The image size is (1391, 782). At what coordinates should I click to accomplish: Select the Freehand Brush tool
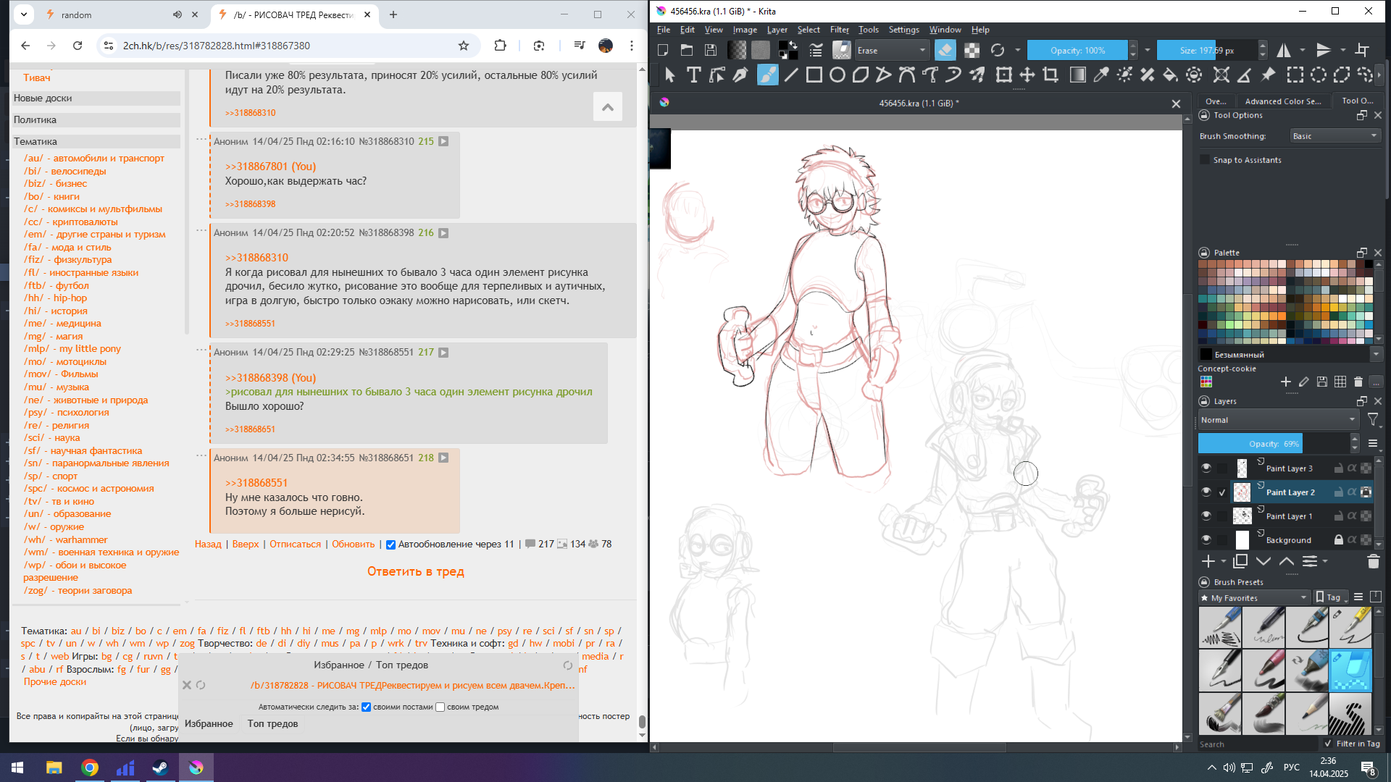[767, 75]
